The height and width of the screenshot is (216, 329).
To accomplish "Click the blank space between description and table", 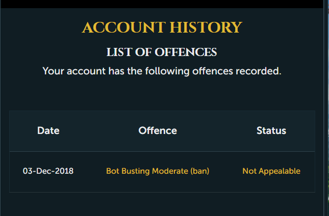I will [162, 94].
